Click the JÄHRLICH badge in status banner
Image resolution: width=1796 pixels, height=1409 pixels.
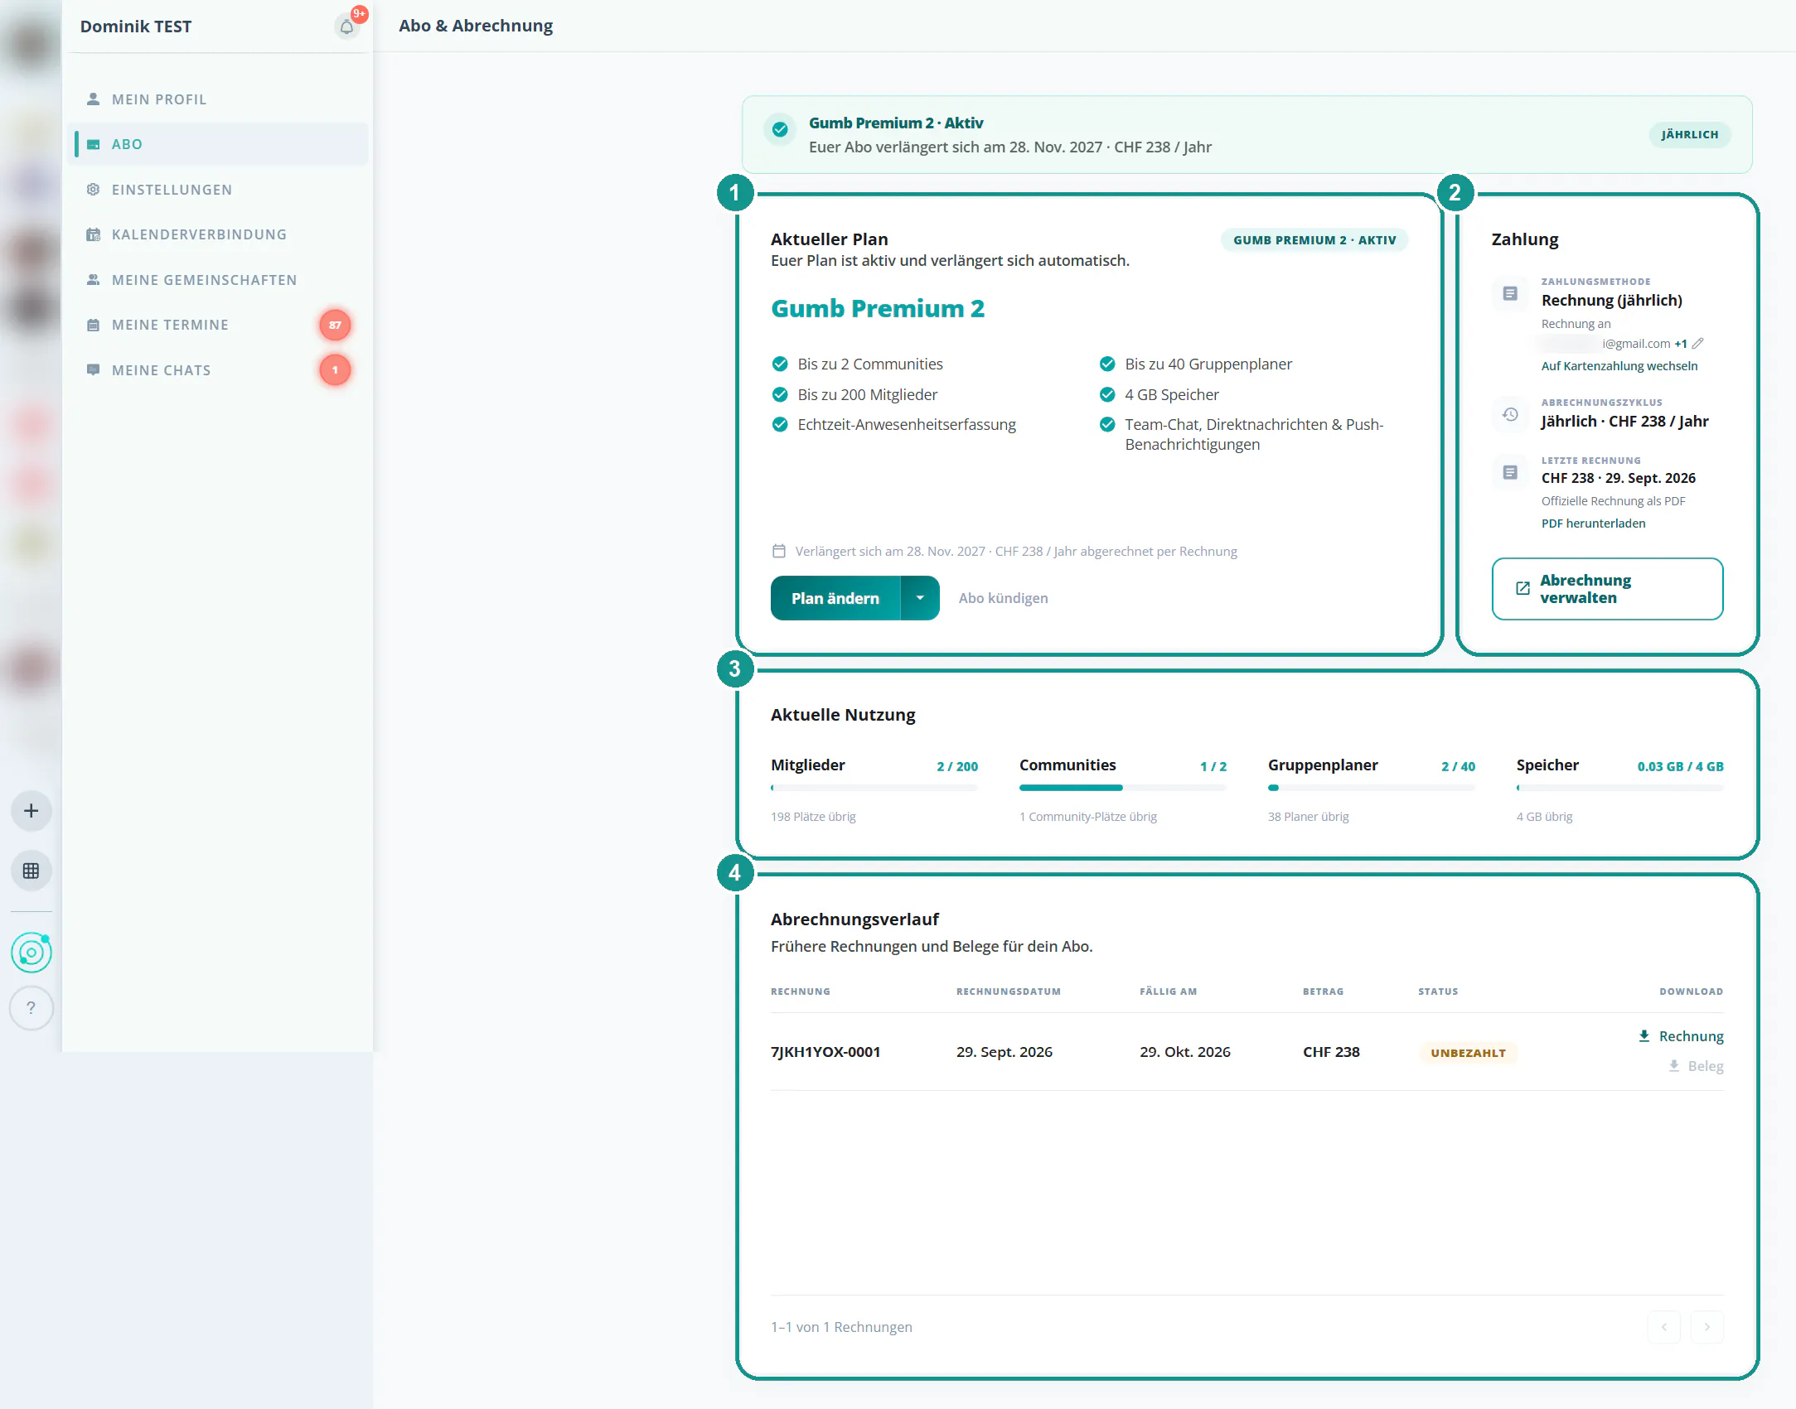(x=1689, y=135)
